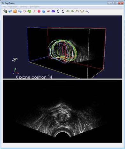The image size is (125, 149).
Task: Click the green left arrow icon
Action: pos(68,11)
